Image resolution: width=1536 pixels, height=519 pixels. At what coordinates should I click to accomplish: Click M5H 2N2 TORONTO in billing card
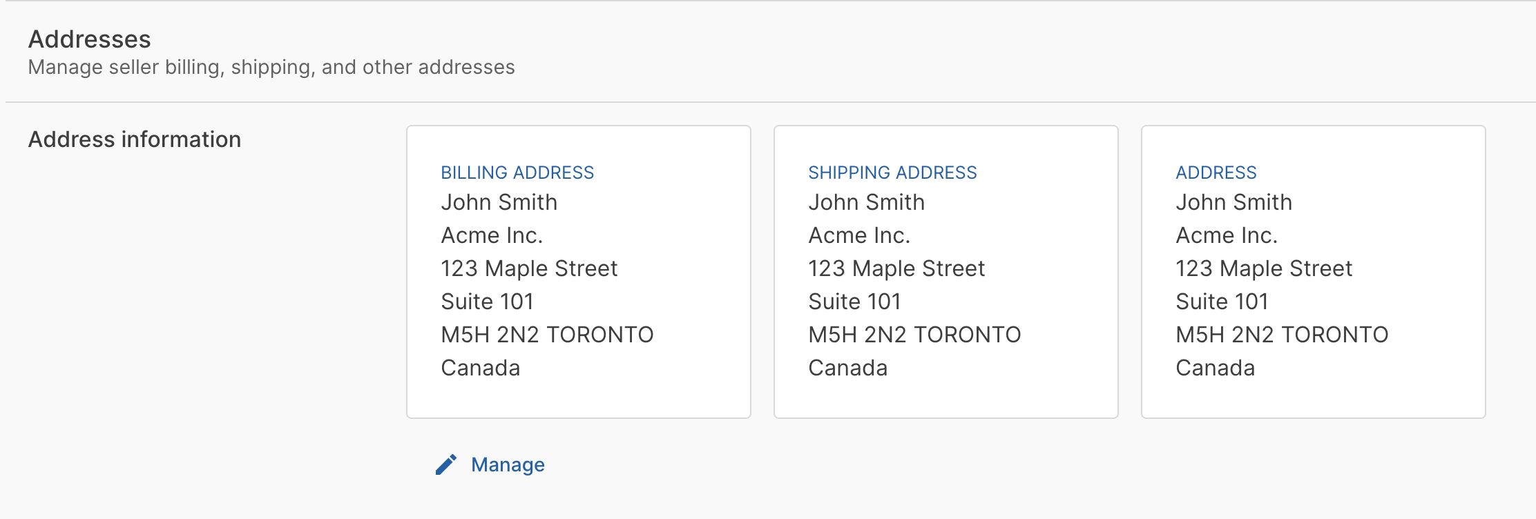547,335
